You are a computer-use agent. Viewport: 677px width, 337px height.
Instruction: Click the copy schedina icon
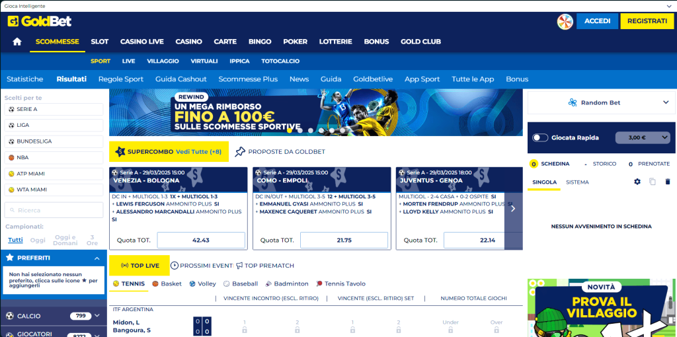(653, 182)
